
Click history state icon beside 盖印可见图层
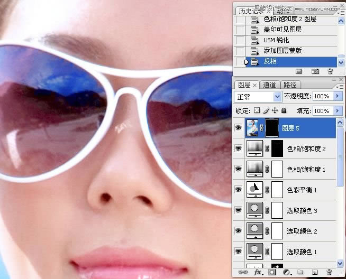pyautogui.click(x=254, y=30)
